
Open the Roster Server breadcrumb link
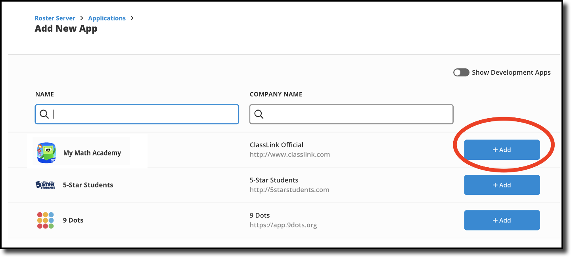click(x=55, y=18)
